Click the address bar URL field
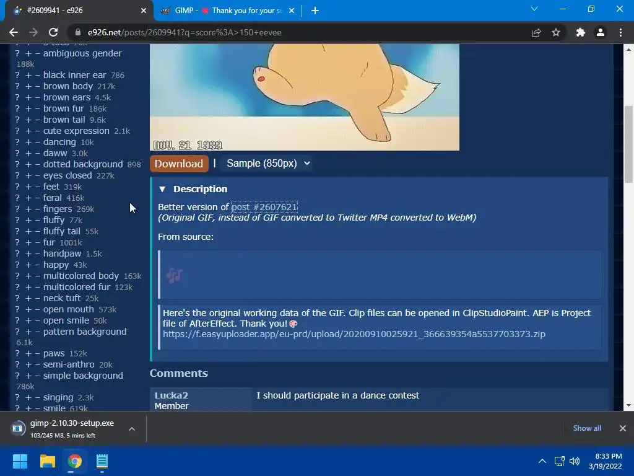The height and width of the screenshot is (476, 634). tap(299, 32)
